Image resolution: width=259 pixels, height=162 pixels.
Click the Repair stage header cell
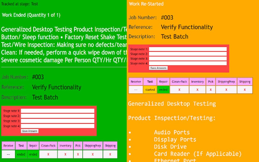point(163,82)
